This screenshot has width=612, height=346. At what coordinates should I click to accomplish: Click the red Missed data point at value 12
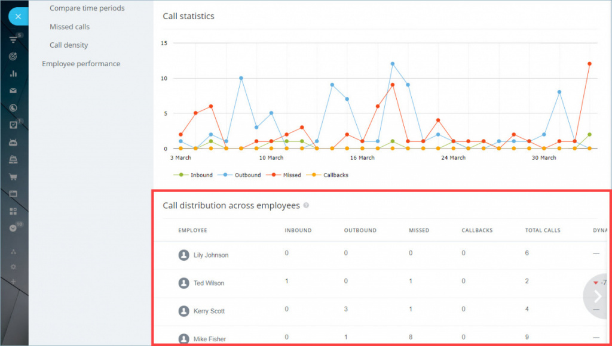click(589, 64)
